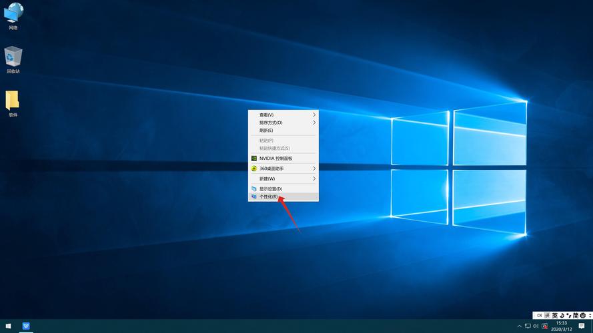Select 显示设置(D) in the context menu
Image resolution: width=593 pixels, height=333 pixels.
tap(270, 188)
